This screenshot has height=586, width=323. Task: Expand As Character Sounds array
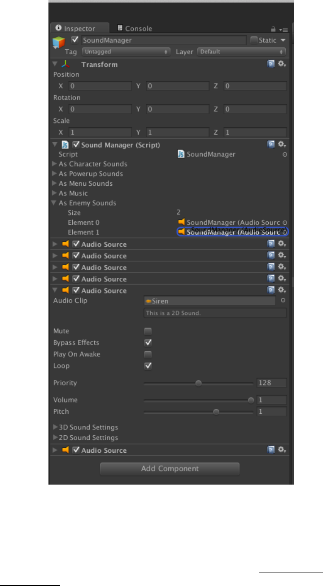(55, 164)
